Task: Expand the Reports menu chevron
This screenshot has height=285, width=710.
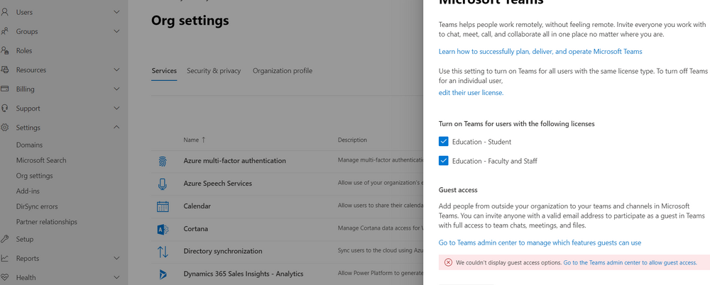Action: pyautogui.click(x=116, y=258)
